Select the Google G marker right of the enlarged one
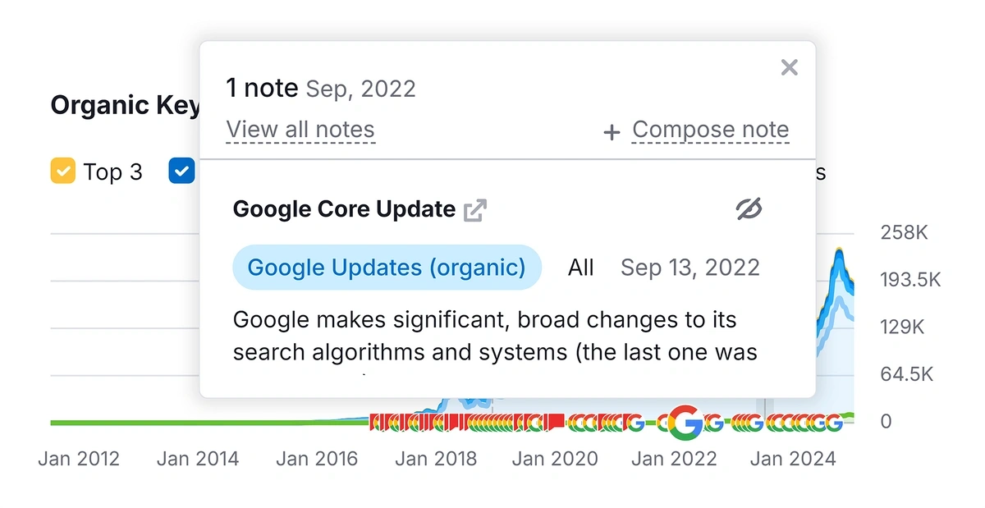Viewport: 985px width, 508px height. coord(714,423)
